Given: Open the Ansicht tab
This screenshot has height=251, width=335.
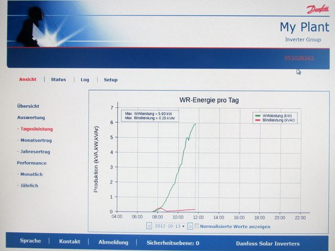Looking at the screenshot, I should tap(28, 79).
